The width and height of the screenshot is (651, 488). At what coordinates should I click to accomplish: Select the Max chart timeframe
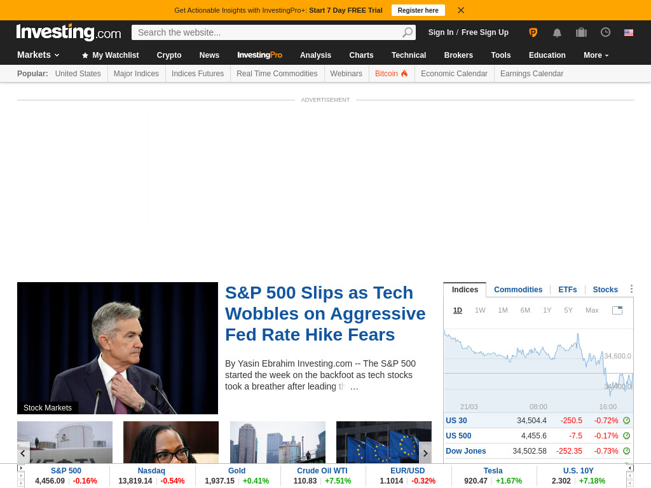tap(592, 310)
